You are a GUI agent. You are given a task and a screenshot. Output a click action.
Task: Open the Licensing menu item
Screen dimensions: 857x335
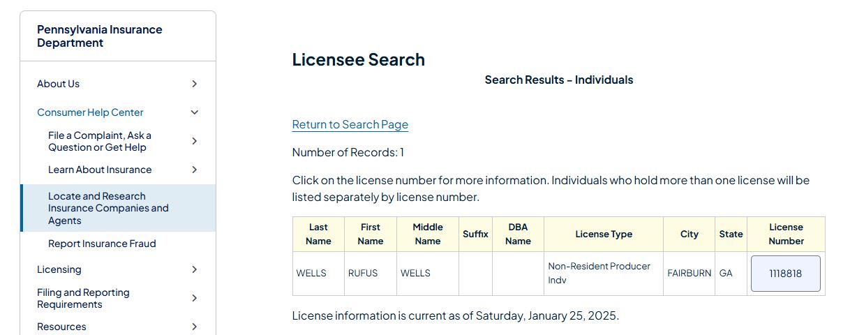[59, 269]
